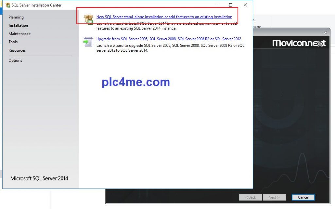Minimize the SQL Server Installation Center window
This screenshot has width=335, height=209.
pyautogui.click(x=216, y=5)
